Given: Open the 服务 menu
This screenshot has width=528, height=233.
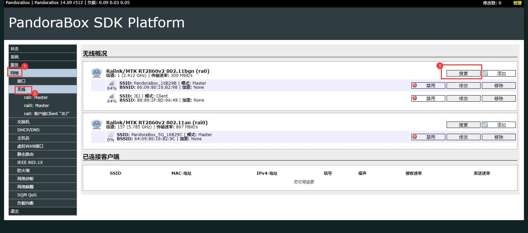Looking at the screenshot, I should pos(43,65).
